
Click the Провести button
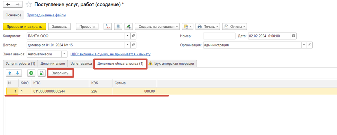click(87, 27)
